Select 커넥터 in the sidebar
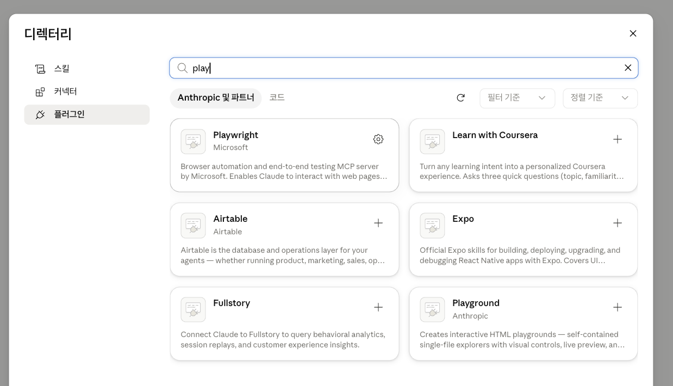This screenshot has width=673, height=386. 87,92
